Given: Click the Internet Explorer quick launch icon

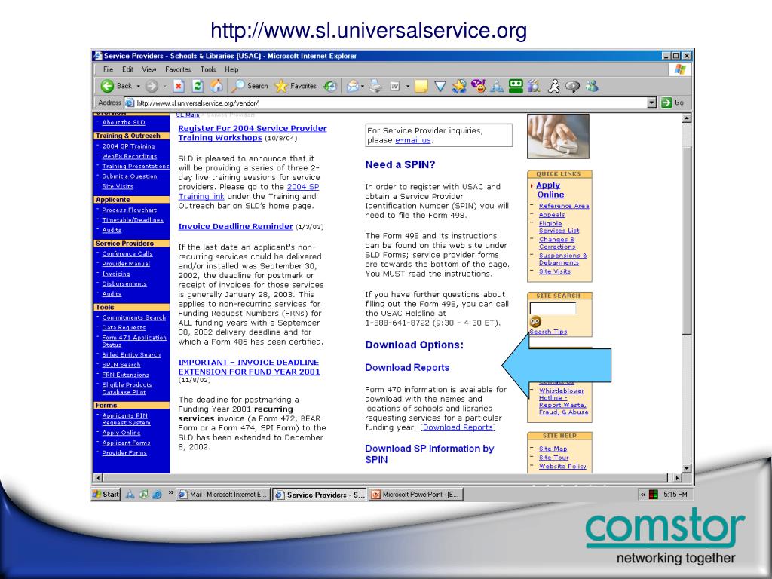Looking at the screenshot, I should 157,495.
